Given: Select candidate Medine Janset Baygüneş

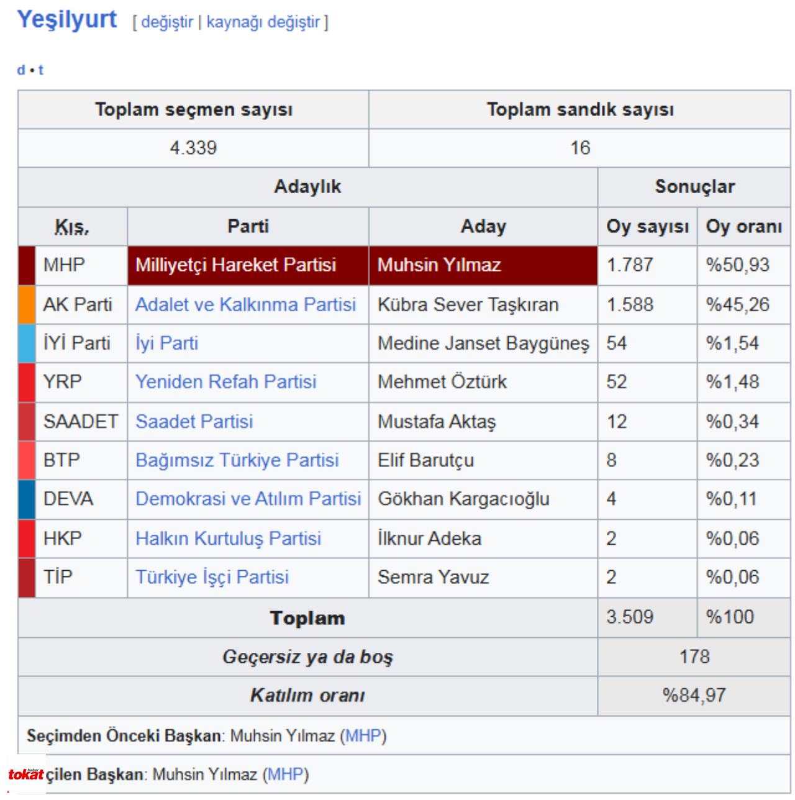Looking at the screenshot, I should (483, 343).
